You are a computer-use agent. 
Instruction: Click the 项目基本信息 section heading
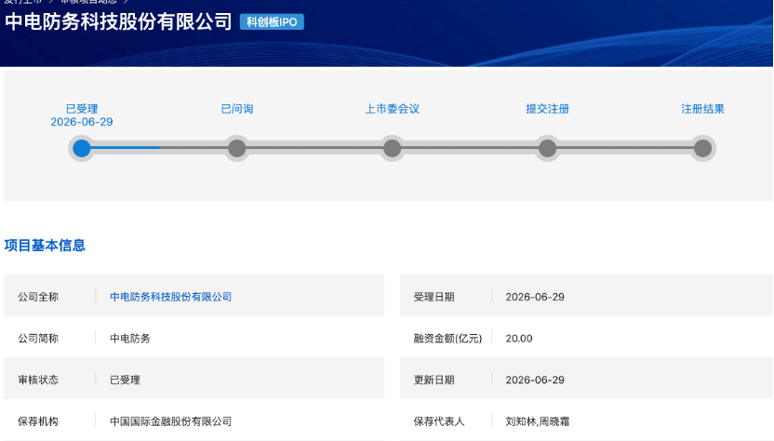click(45, 246)
